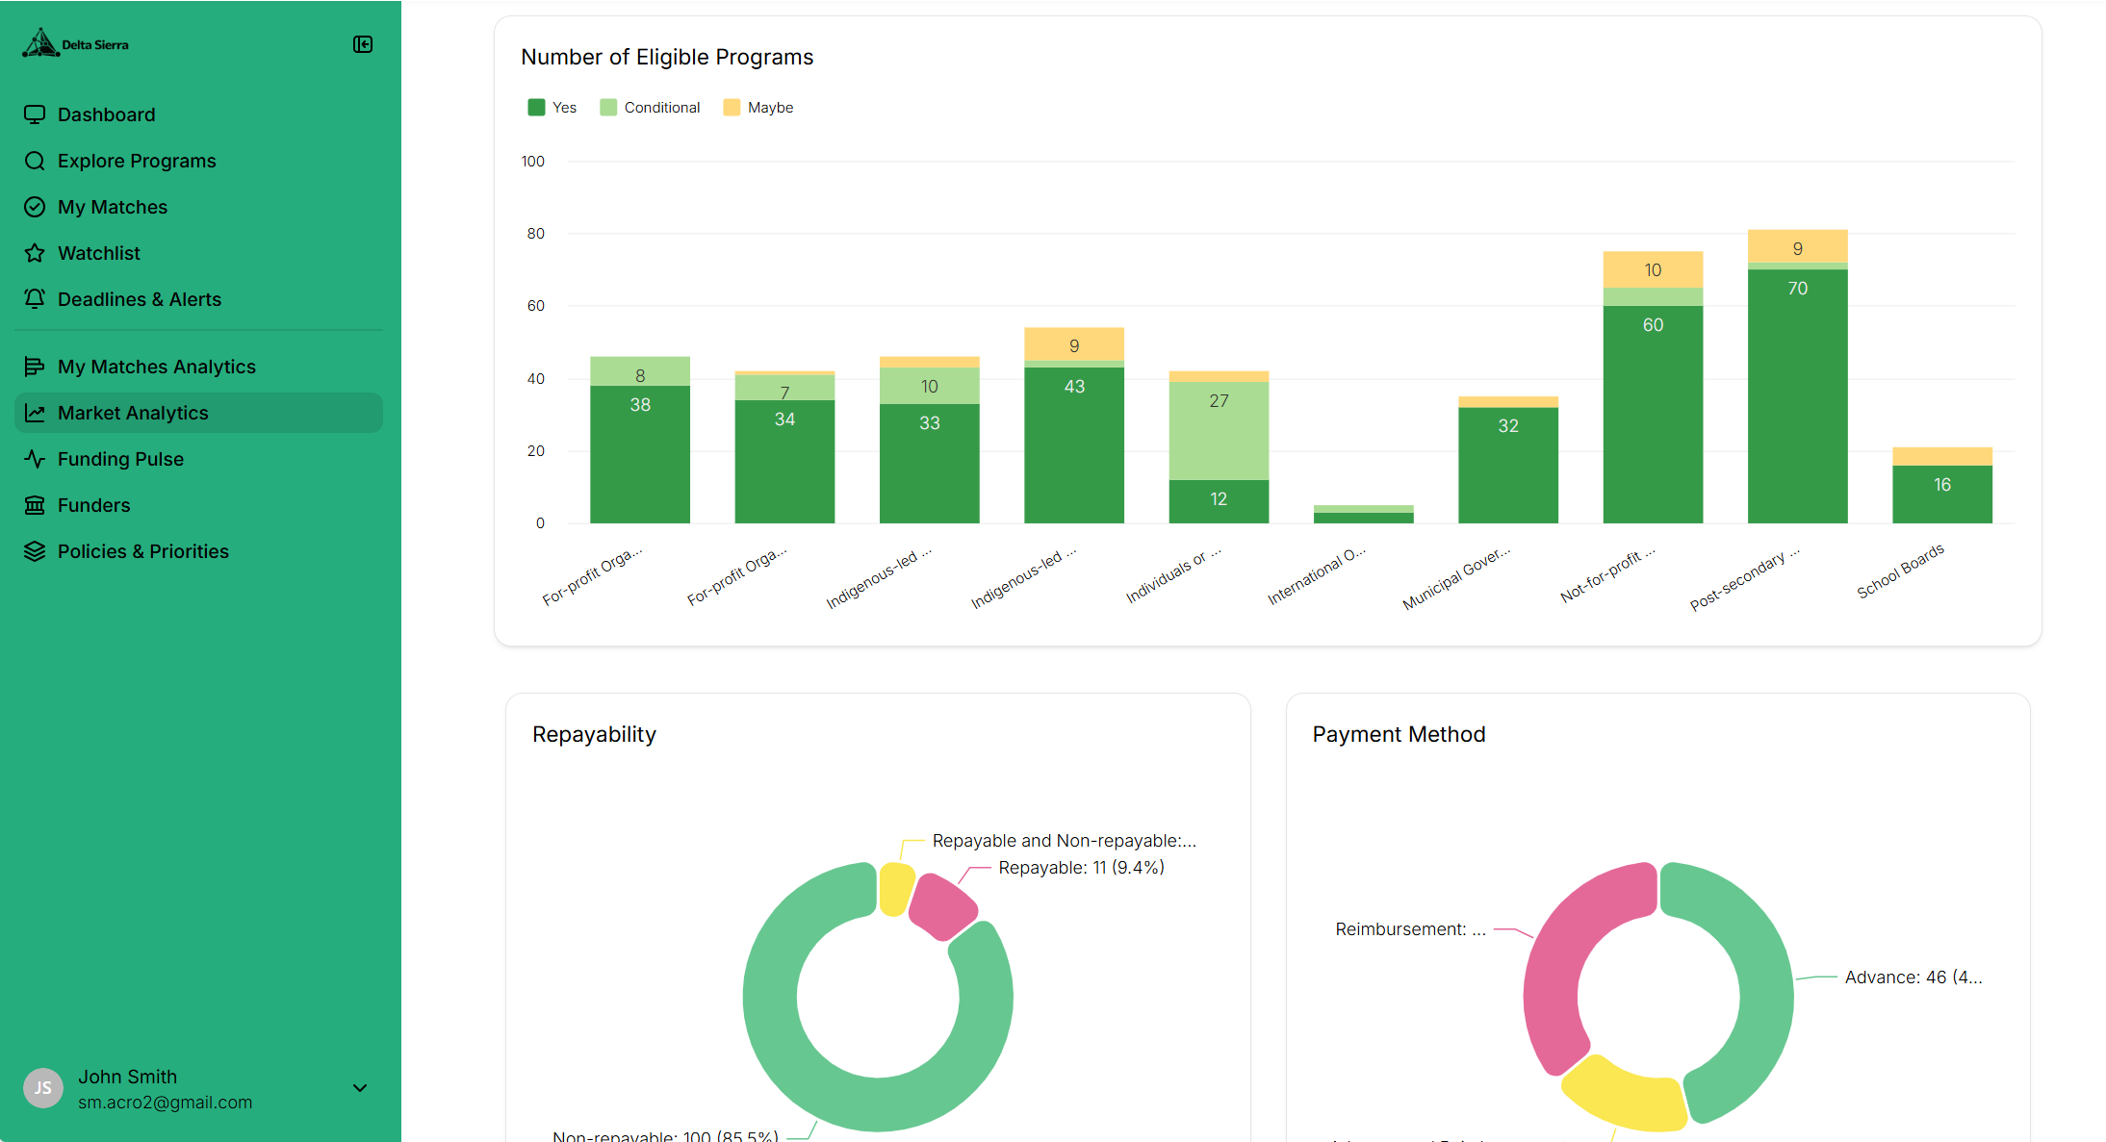Navigate to Policies & Priorities
This screenshot has width=2106, height=1142.
point(198,551)
